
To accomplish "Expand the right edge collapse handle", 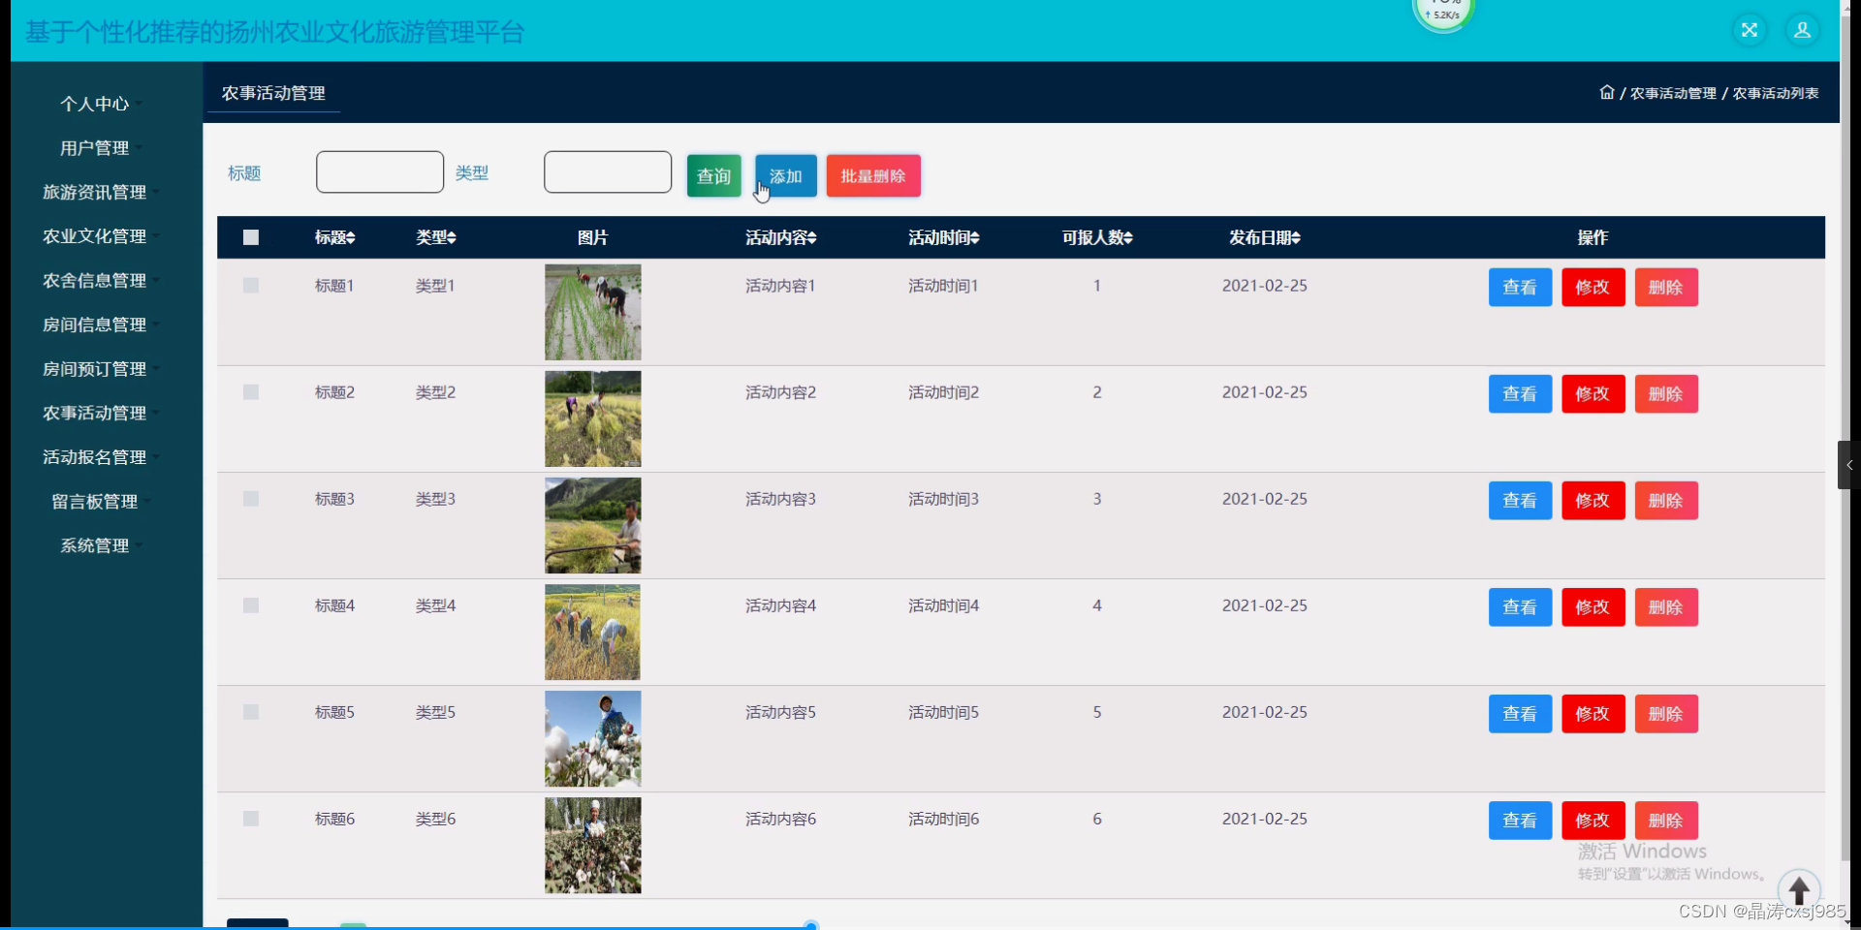I will 1847,465.
